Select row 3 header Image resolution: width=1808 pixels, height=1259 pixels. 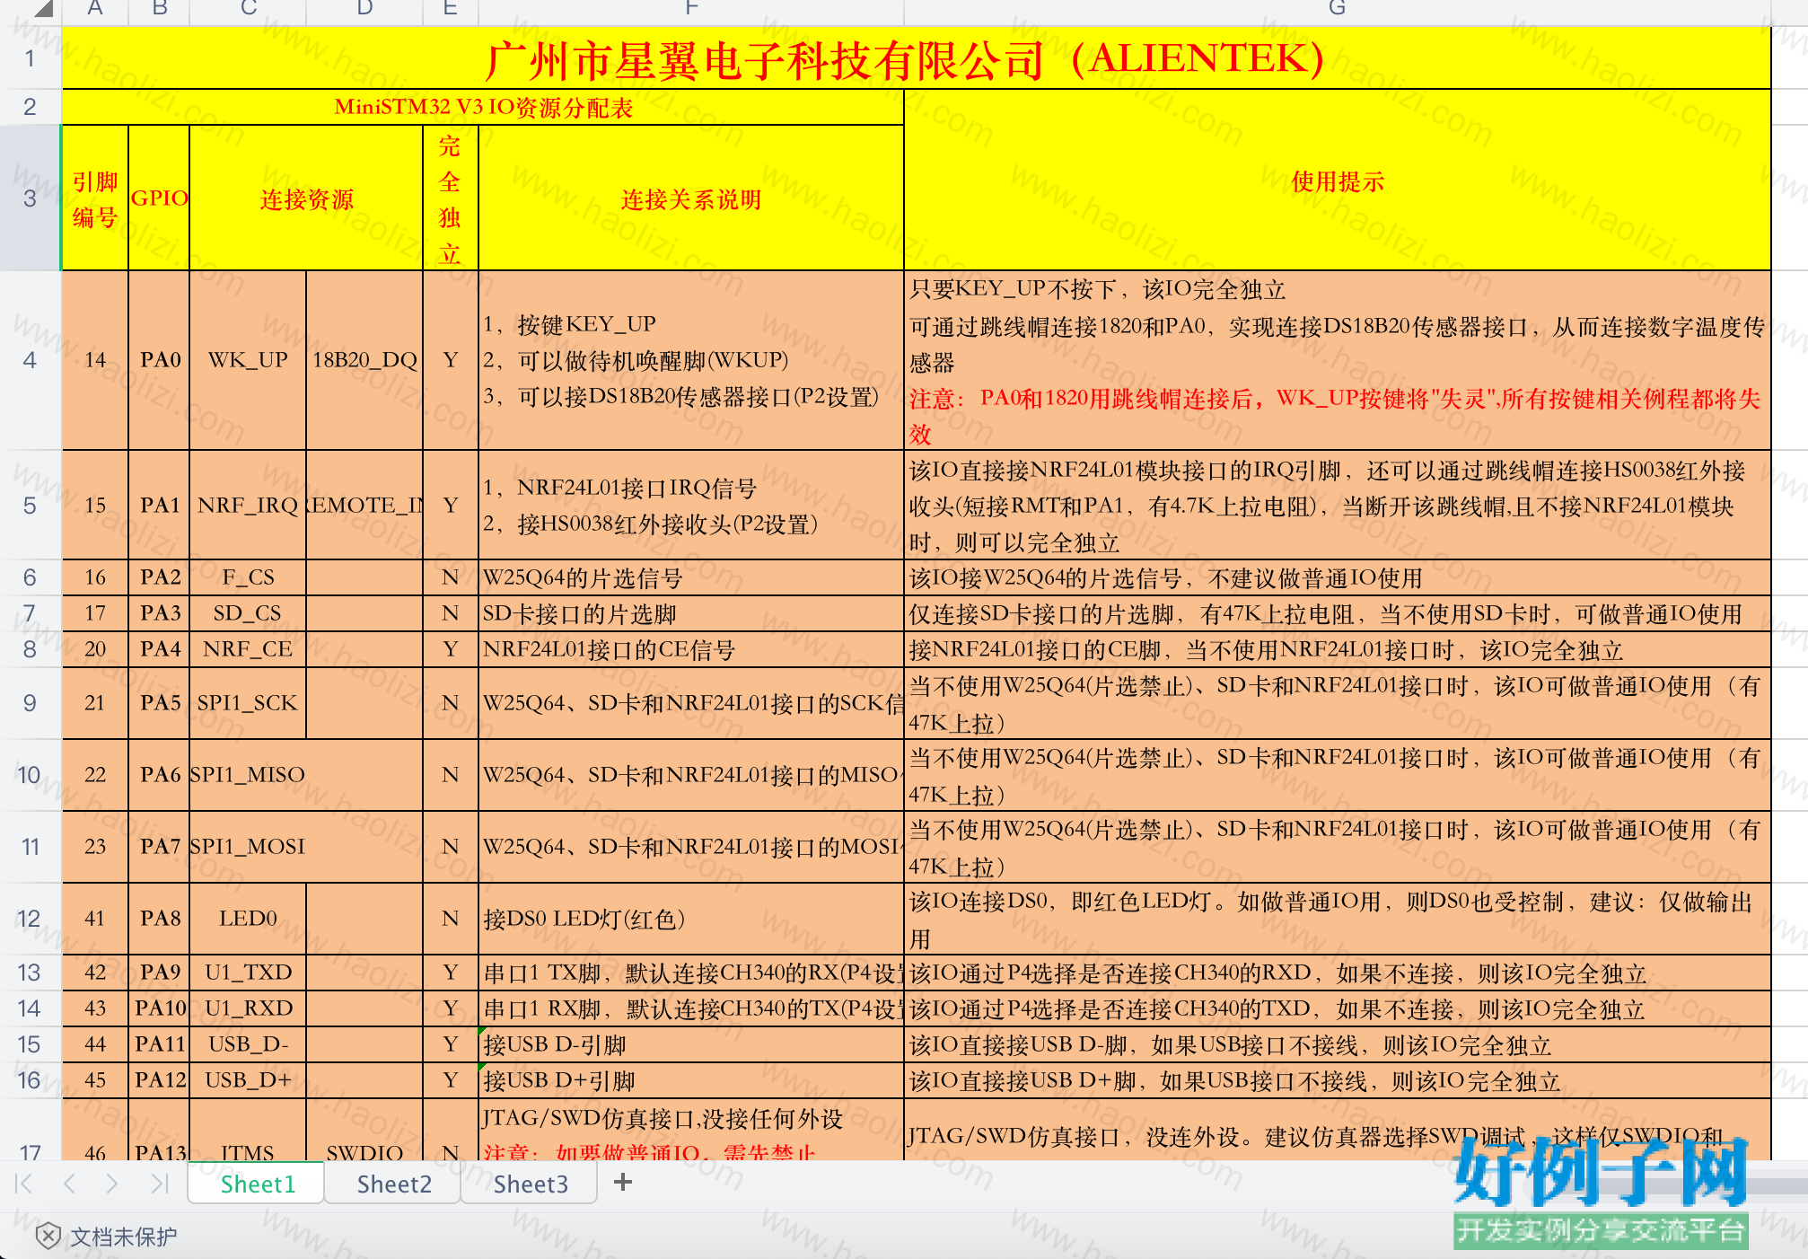(30, 198)
